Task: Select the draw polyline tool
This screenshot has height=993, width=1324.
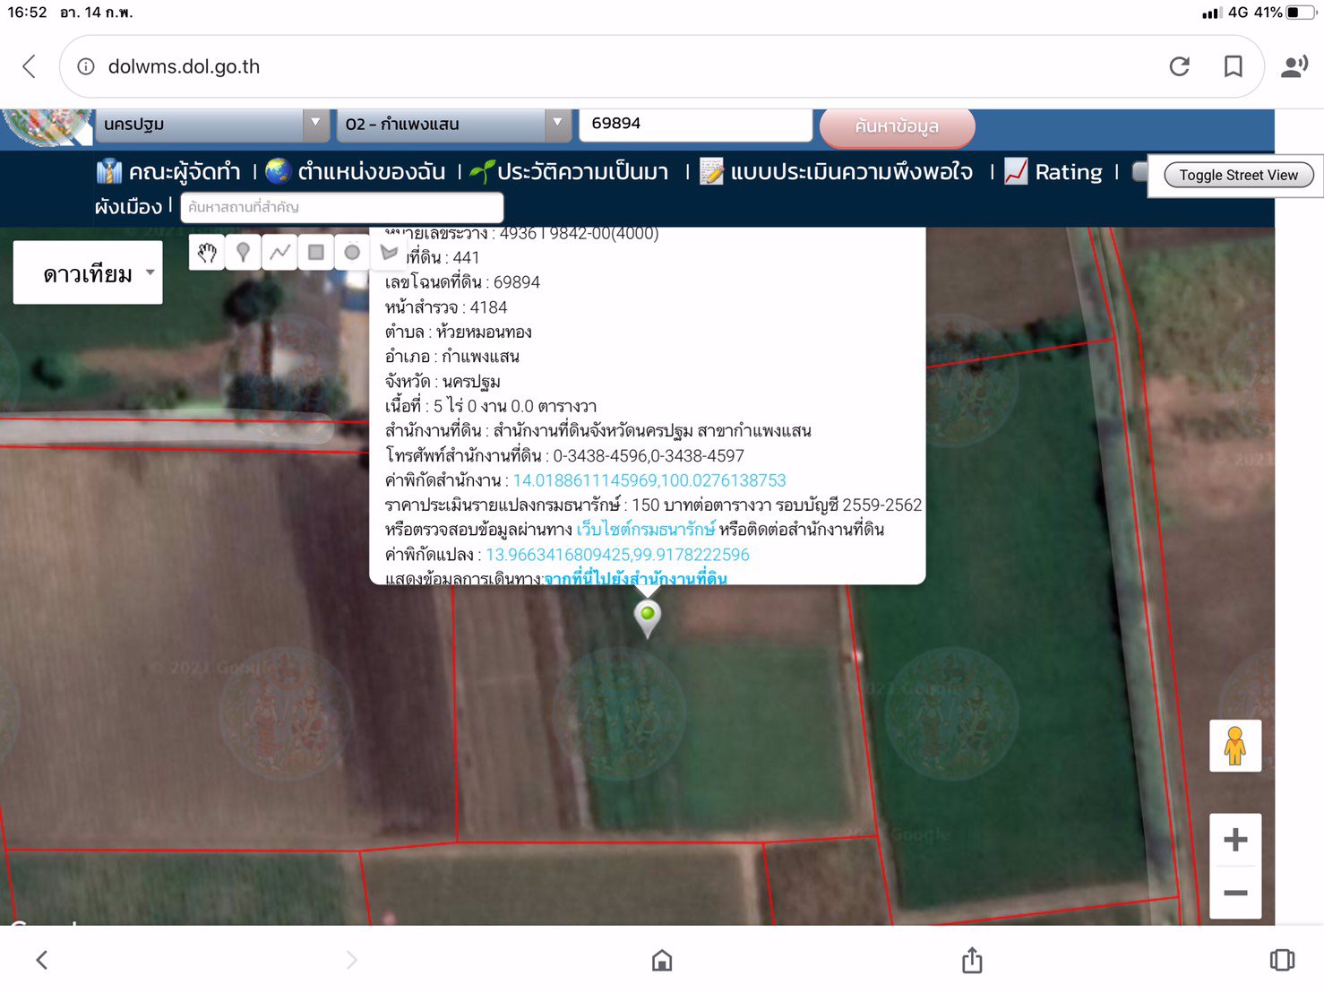Action: pos(279,253)
